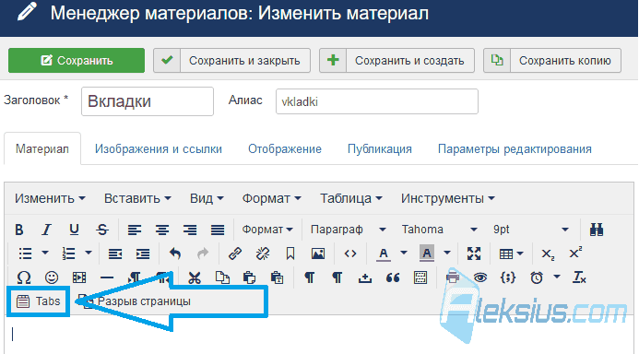
Task: Insert an image into the article
Action: point(318,254)
